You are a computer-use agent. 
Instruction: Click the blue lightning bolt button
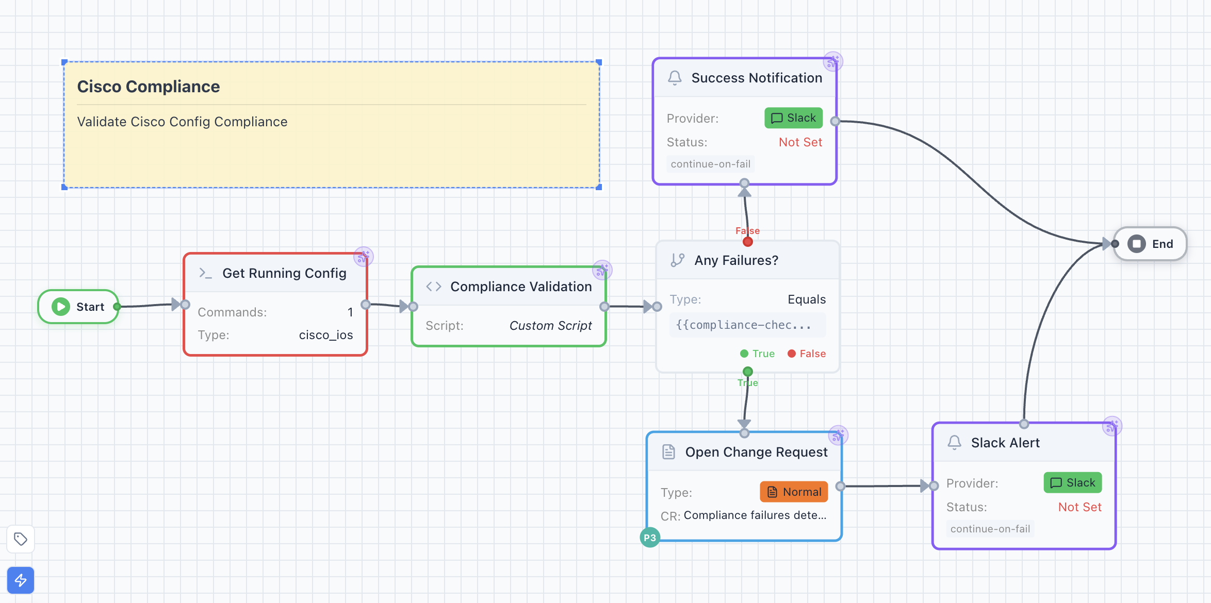21,580
